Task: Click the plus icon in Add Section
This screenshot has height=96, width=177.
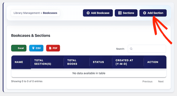Action: (x=144, y=13)
